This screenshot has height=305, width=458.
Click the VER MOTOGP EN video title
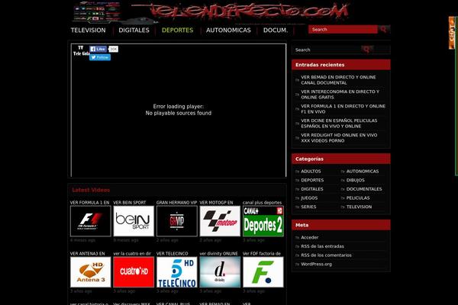(x=216, y=203)
